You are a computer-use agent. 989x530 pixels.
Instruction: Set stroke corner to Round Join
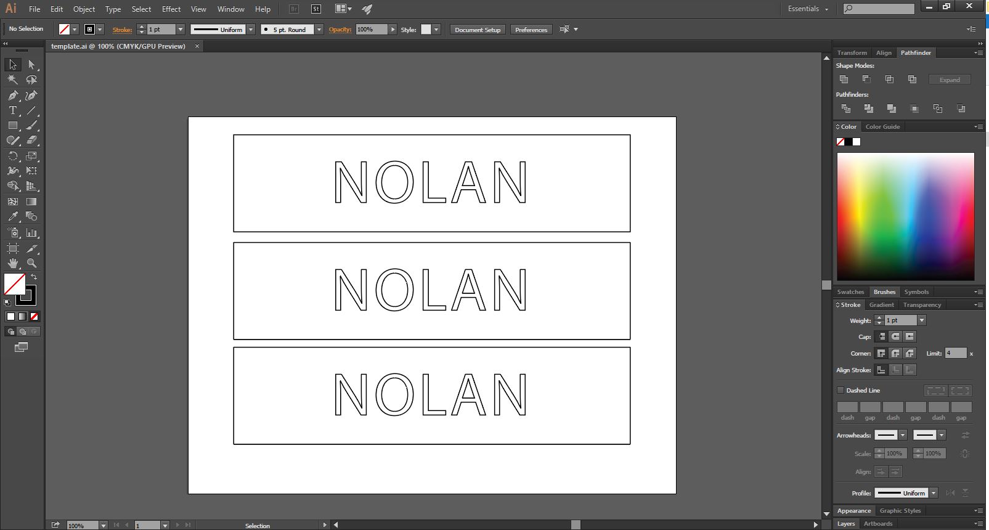pyautogui.click(x=895, y=353)
